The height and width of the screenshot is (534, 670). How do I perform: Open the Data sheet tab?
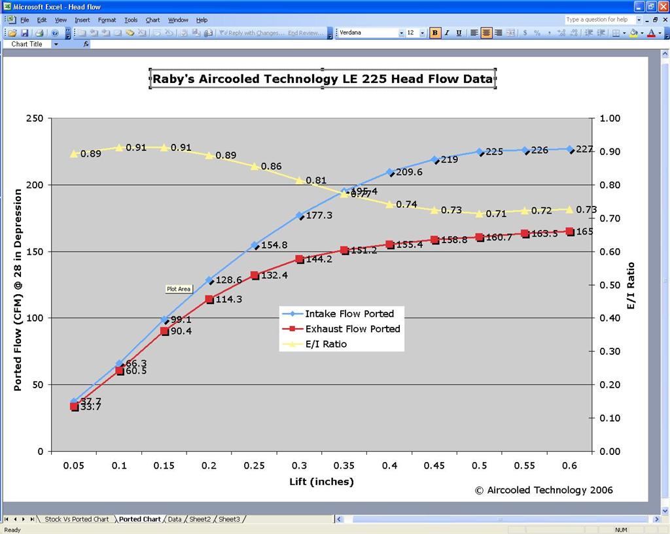[174, 519]
